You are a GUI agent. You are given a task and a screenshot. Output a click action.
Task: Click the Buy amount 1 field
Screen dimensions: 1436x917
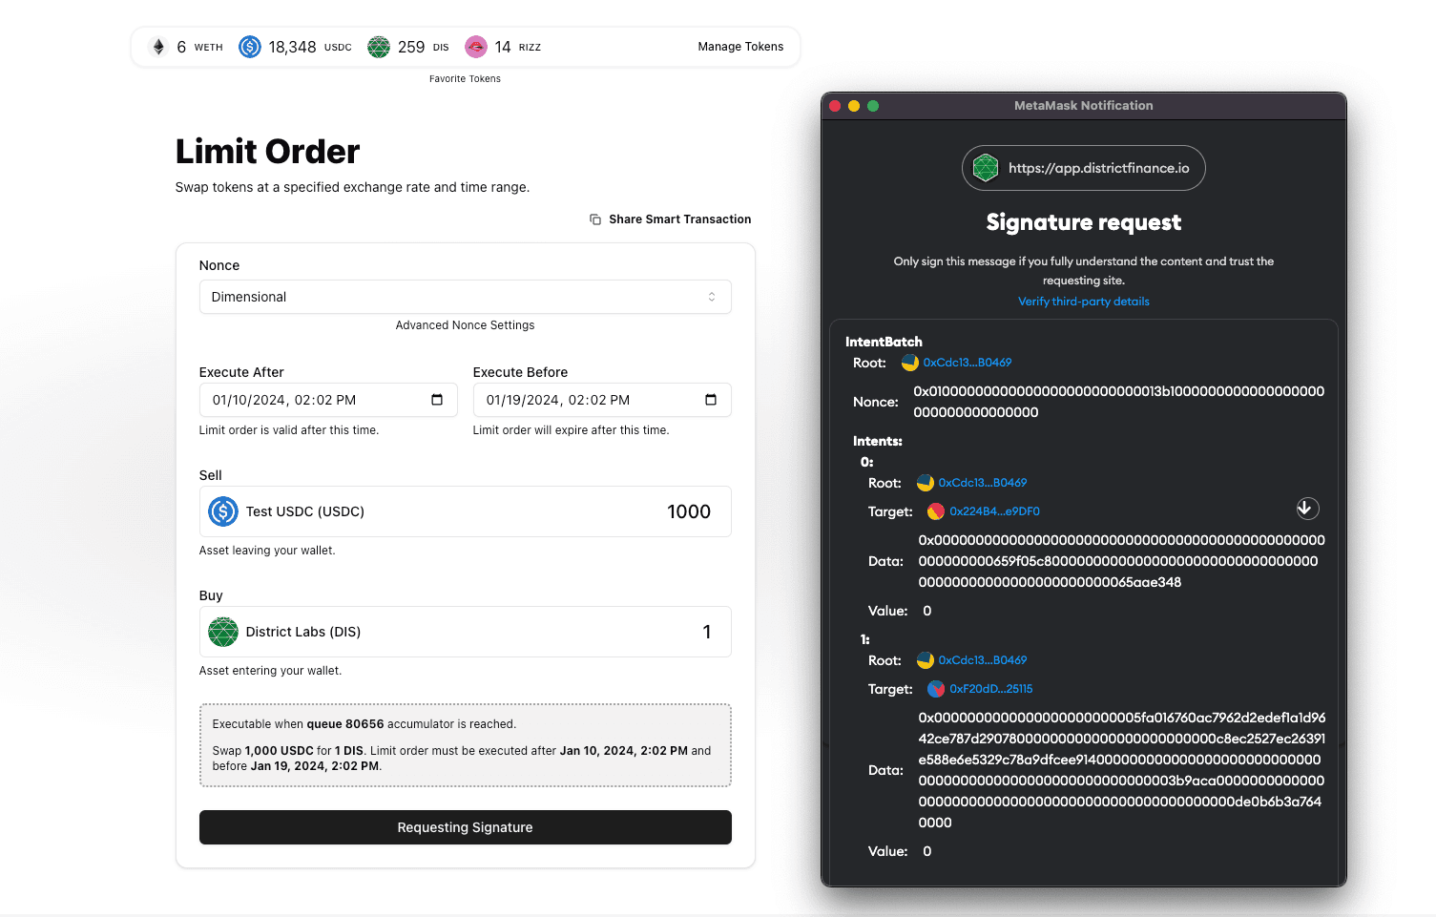tap(707, 632)
